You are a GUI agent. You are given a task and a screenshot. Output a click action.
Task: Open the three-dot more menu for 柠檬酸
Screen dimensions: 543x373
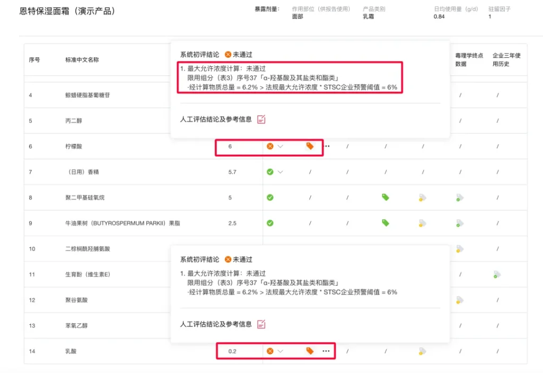327,146
